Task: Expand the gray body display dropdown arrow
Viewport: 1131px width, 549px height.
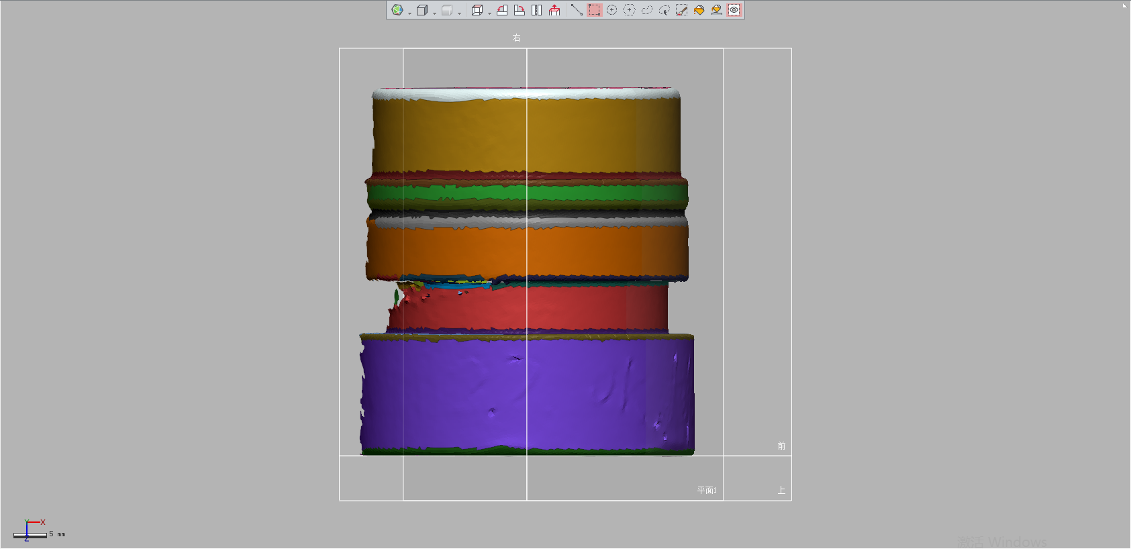Action: click(459, 13)
